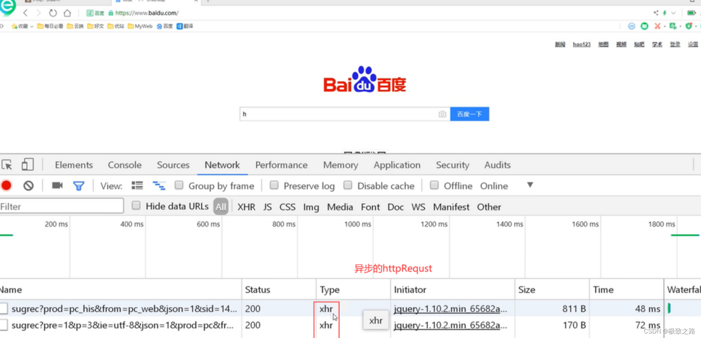Click the camera image-search icon in search box
The height and width of the screenshot is (338, 701).
pyautogui.click(x=442, y=114)
